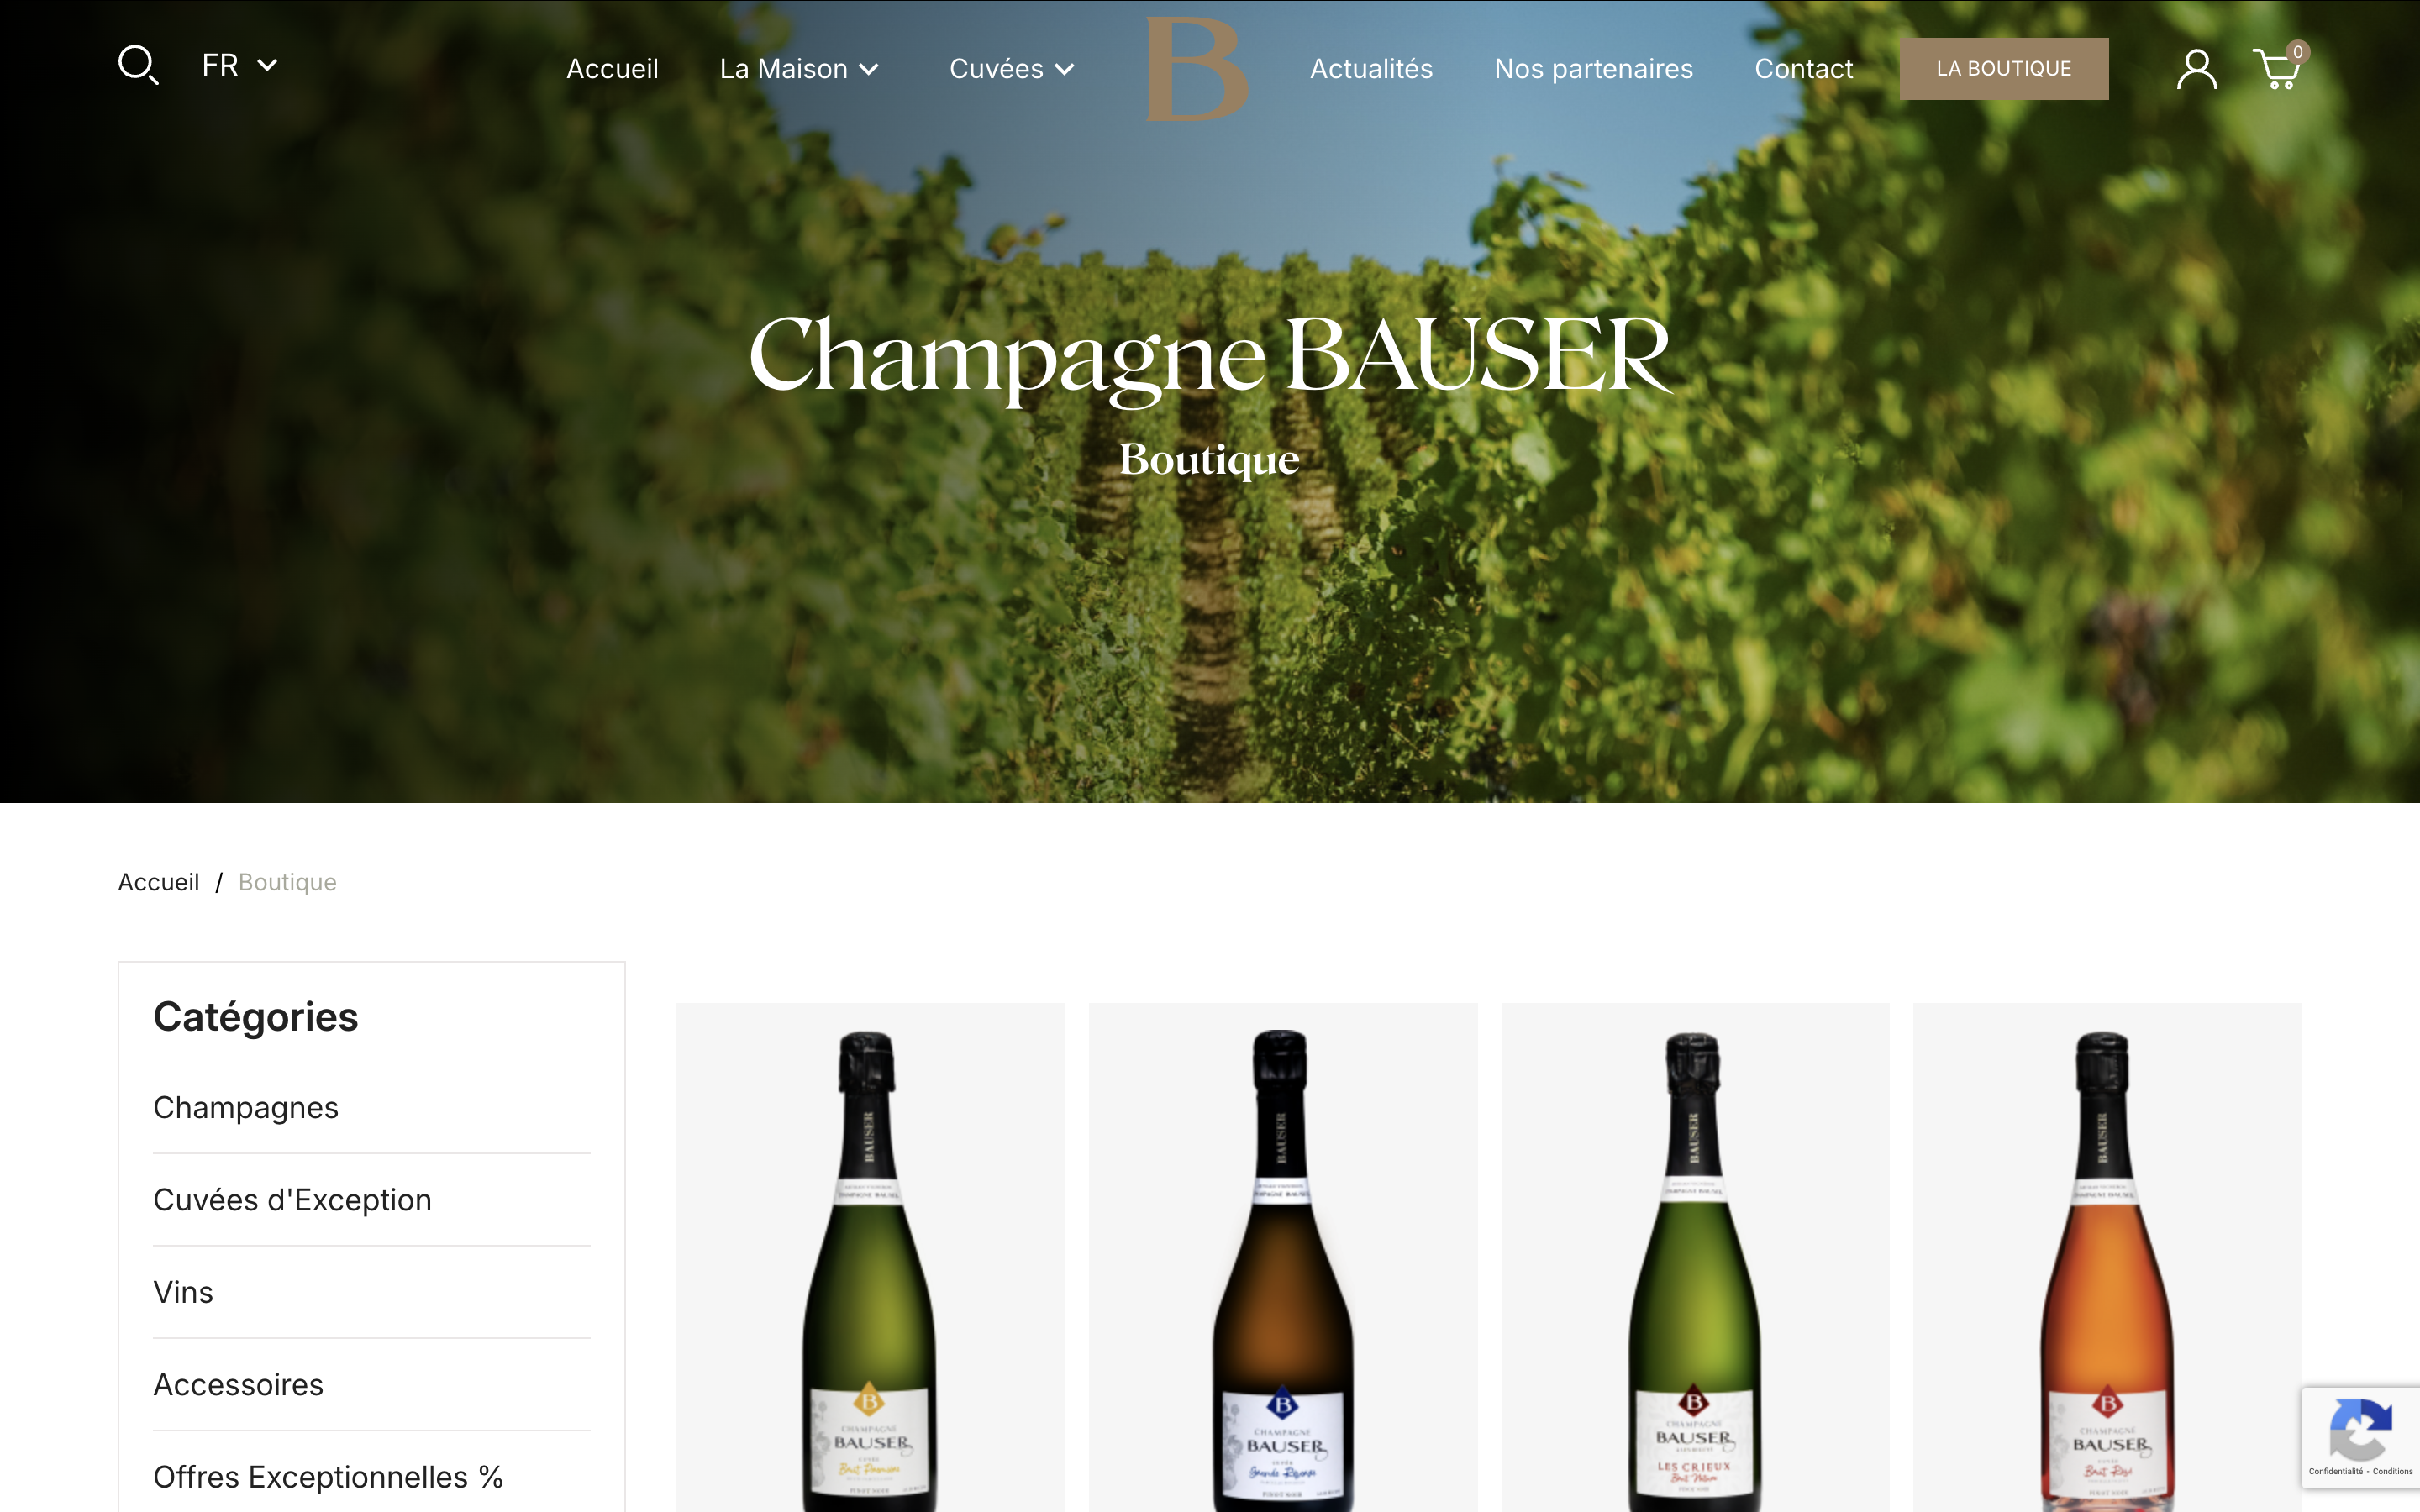Expand the FR language dropdown
The image size is (2420, 1512).
click(x=239, y=65)
